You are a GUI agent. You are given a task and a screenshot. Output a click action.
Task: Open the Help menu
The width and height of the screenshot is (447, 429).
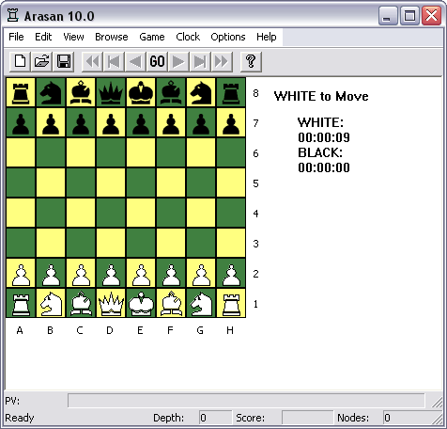(267, 37)
